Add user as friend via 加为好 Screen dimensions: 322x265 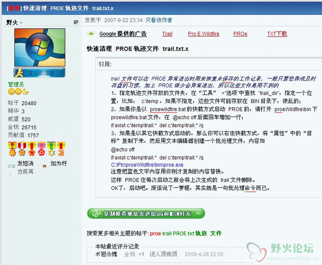coord(59,163)
